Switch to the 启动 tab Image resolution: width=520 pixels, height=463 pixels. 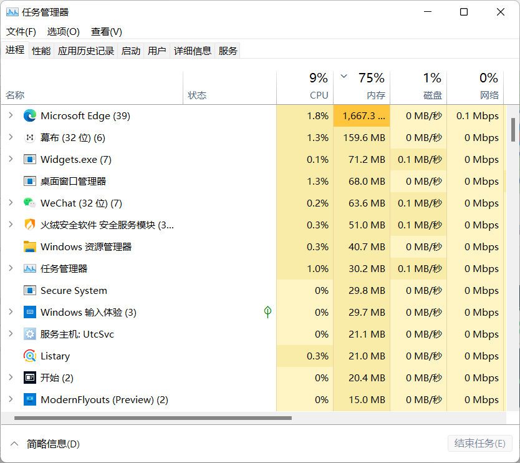(131, 51)
